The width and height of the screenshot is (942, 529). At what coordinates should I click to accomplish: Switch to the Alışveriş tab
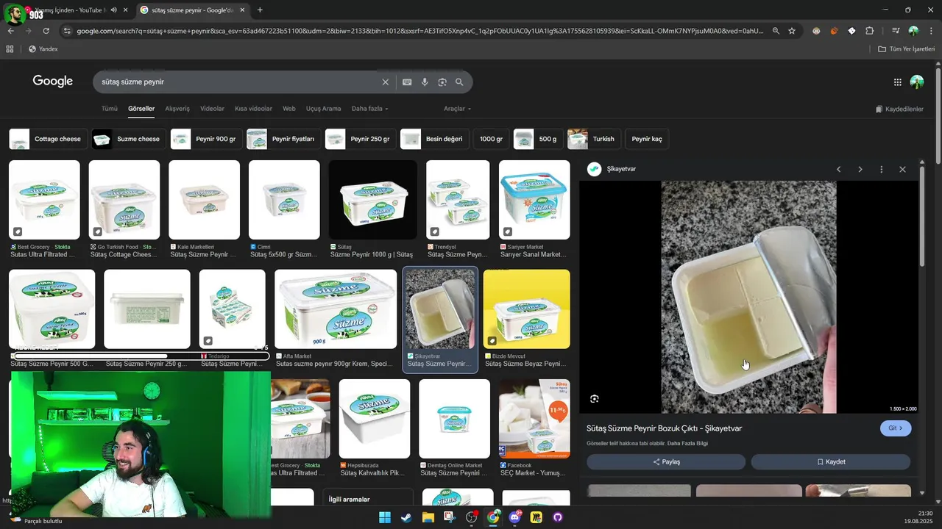pos(177,109)
